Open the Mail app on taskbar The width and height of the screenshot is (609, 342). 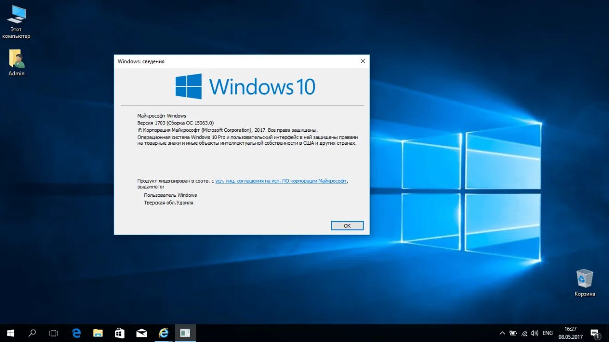pos(142,333)
